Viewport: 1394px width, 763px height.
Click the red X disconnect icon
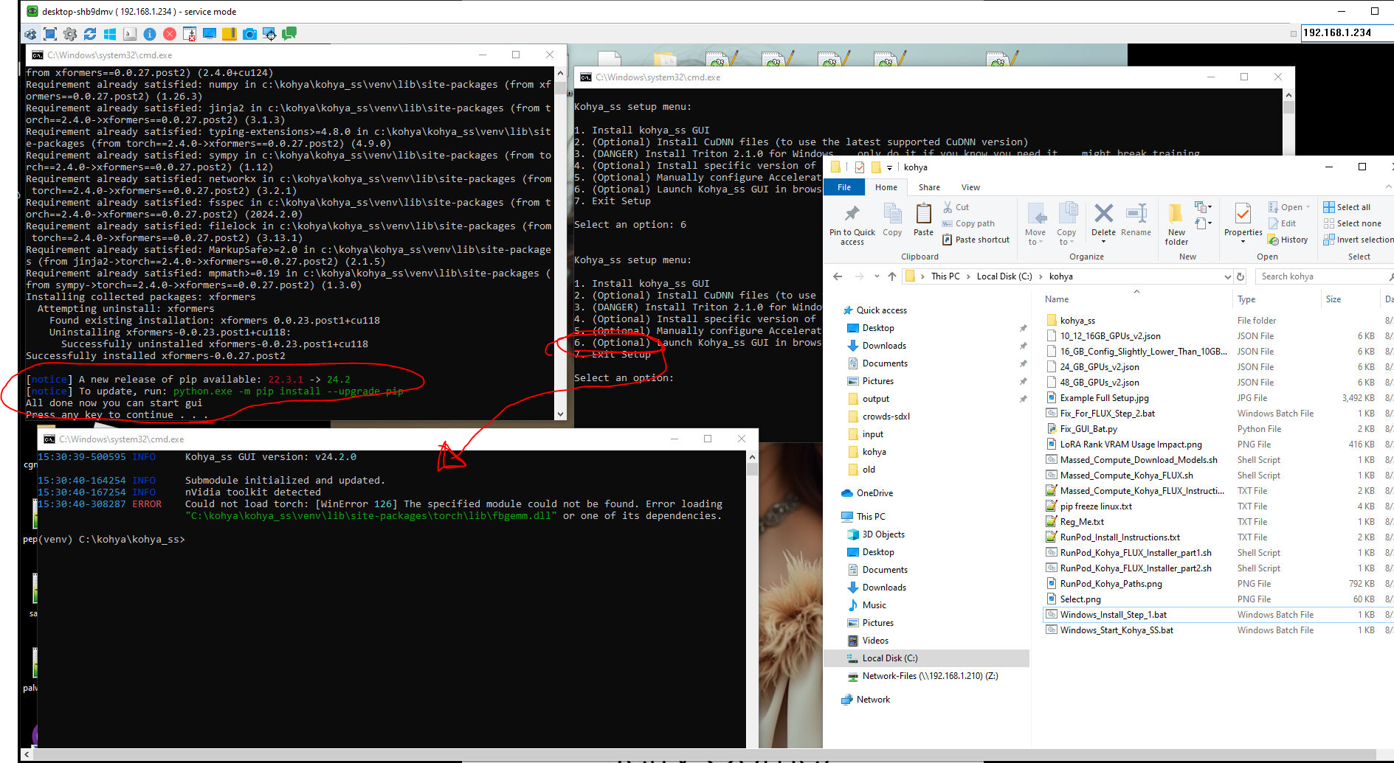coord(170,34)
